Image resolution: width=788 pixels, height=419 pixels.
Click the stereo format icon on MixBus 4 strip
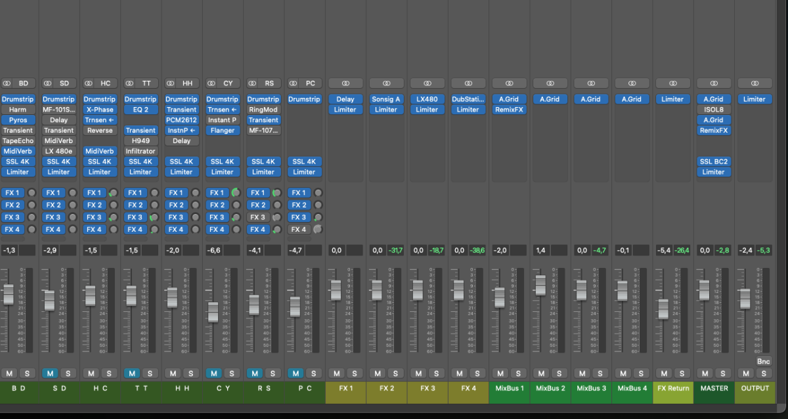coord(631,83)
